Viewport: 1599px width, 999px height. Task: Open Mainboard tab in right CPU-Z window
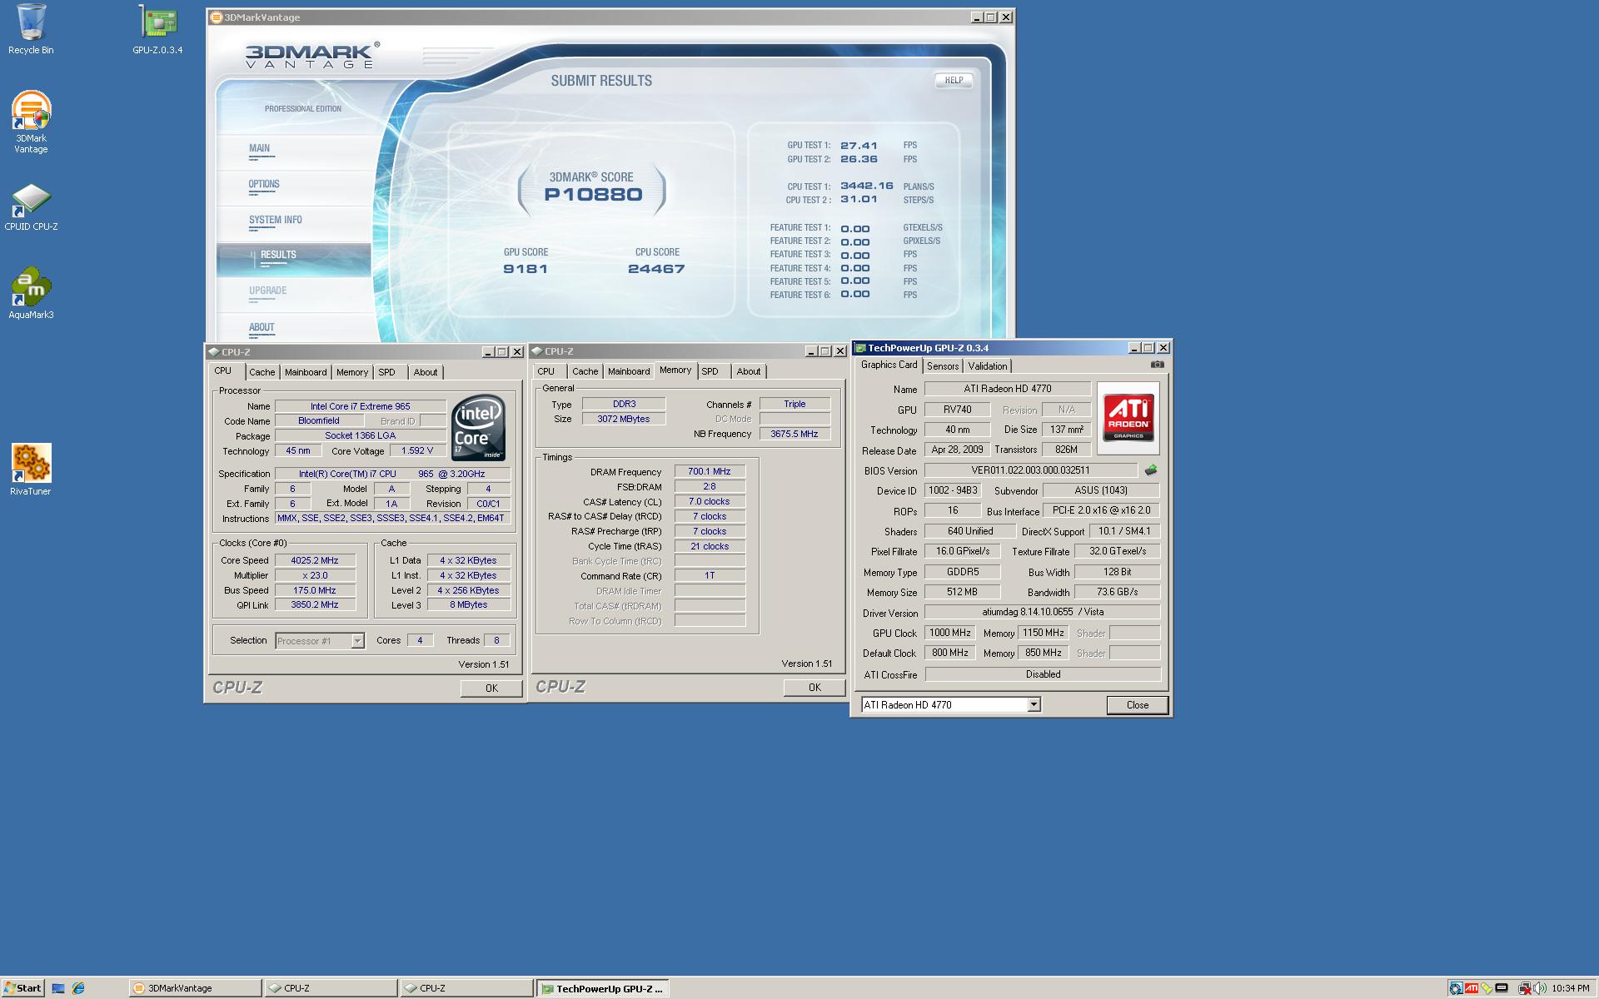pyautogui.click(x=629, y=371)
